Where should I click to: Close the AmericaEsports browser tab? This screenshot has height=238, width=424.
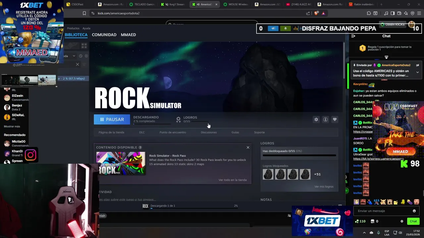(217, 4)
